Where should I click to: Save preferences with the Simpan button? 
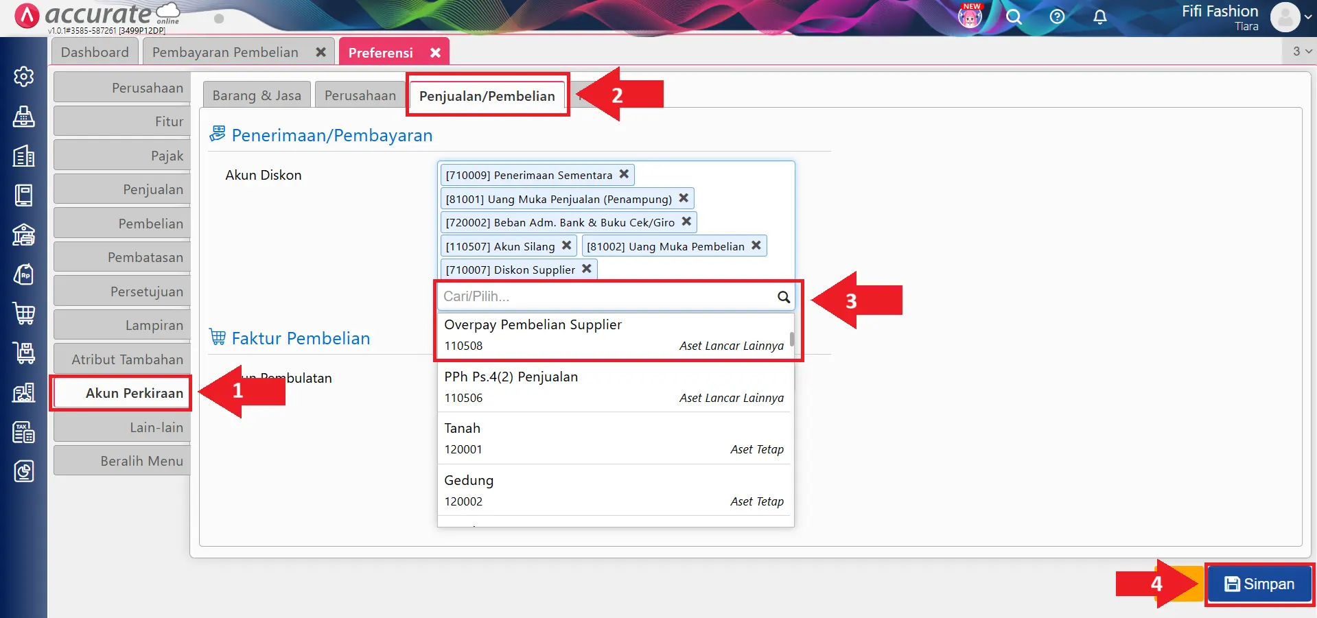point(1259,584)
